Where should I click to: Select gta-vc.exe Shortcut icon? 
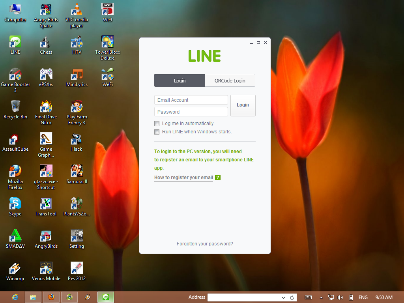46,177
